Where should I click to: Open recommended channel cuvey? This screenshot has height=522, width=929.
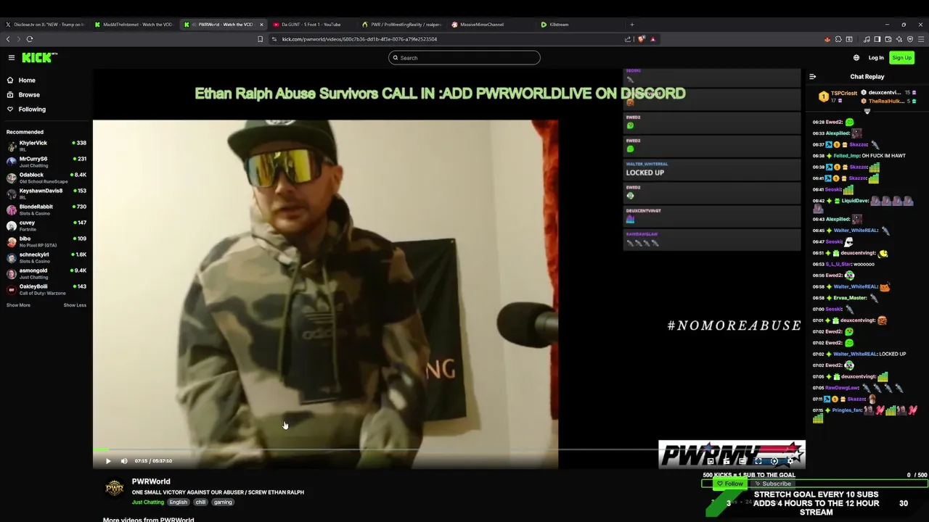(x=46, y=225)
